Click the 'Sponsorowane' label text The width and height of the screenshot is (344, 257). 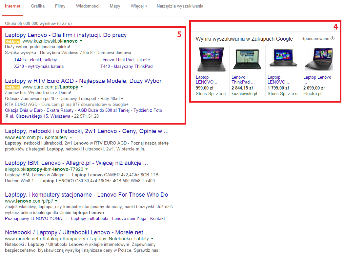tap(315, 39)
